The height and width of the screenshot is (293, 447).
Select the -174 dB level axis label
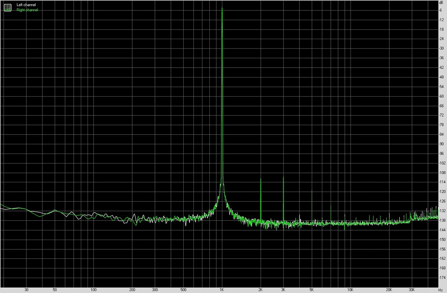441,278
